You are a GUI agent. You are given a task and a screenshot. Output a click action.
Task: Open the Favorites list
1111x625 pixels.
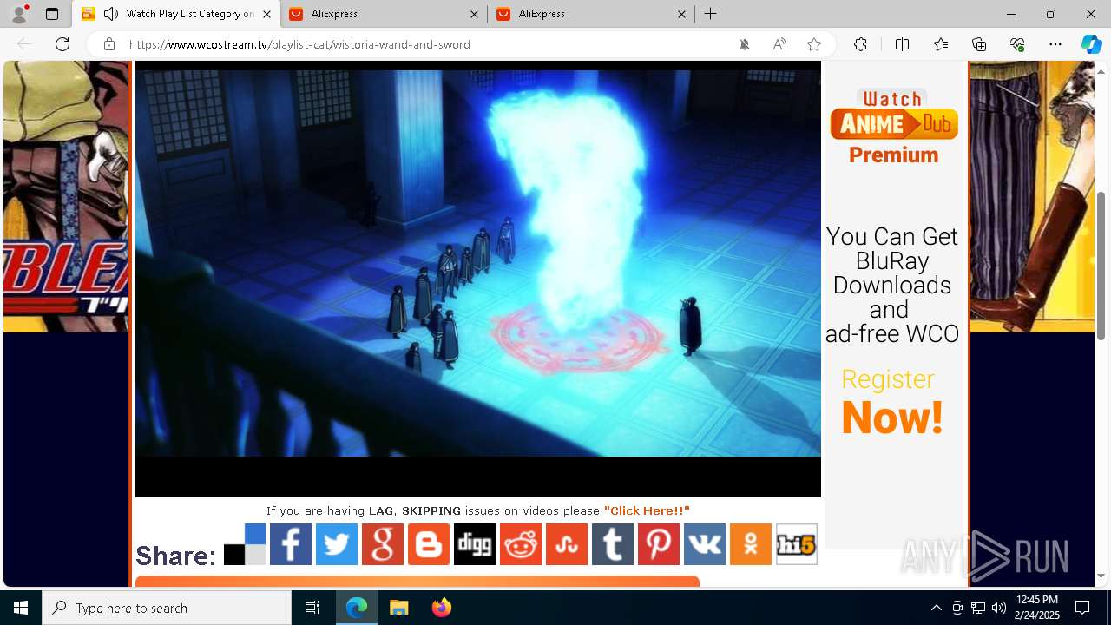point(941,44)
